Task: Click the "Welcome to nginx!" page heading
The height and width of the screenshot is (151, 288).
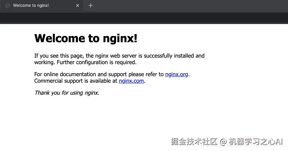Action: tap(86, 38)
